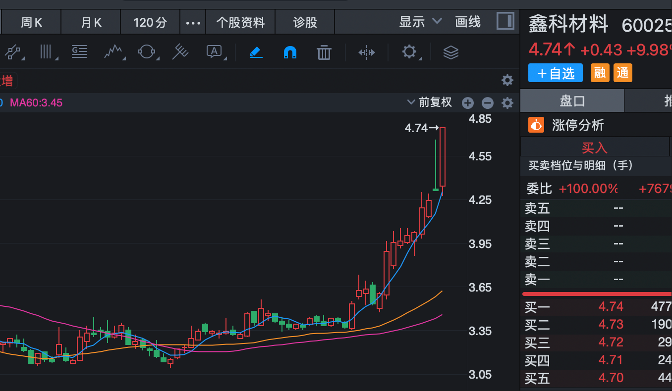
Task: Click the 通 connect badge
Action: pyautogui.click(x=623, y=73)
